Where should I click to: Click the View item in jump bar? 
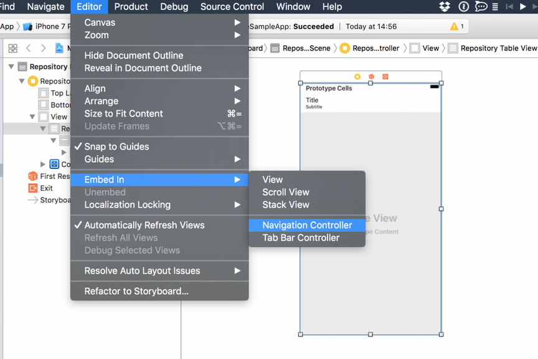pos(425,49)
